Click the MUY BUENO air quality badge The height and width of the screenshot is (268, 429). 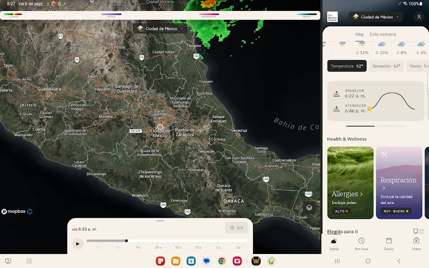coord(396,211)
